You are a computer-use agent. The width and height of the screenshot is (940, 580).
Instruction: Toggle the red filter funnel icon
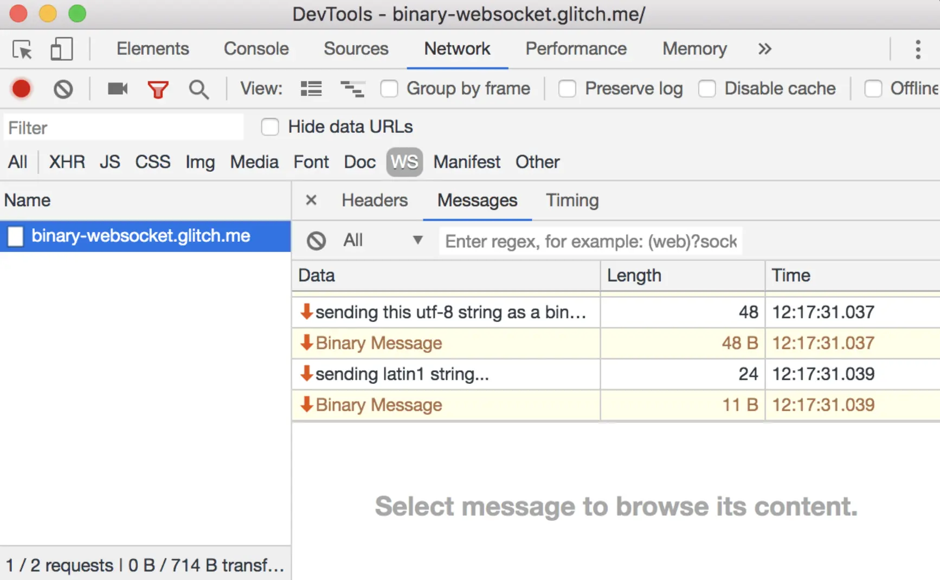(158, 89)
